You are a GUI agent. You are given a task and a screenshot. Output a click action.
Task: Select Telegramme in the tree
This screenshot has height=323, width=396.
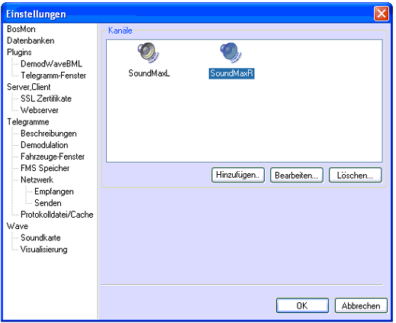pyautogui.click(x=28, y=122)
